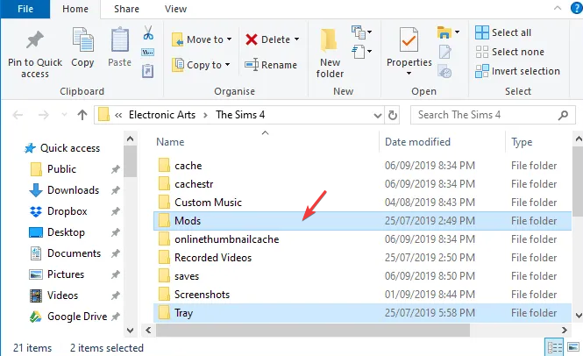Open the Properties checkmark icon
583x356 pixels.
[x=409, y=39]
